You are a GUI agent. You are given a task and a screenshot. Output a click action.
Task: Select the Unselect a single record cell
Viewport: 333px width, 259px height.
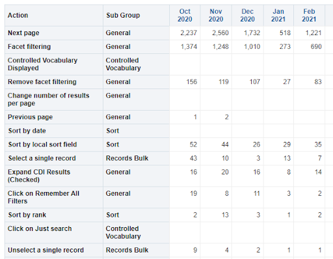coord(54,250)
